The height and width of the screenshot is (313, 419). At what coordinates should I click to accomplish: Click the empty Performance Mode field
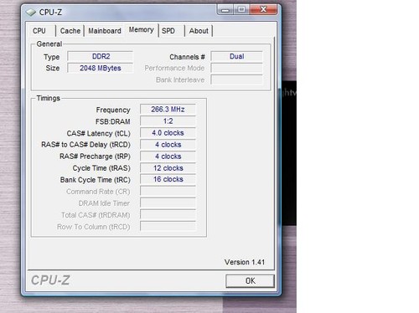pos(236,68)
